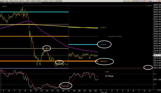Click the 2036.70 high label at top left

coord(4,6)
